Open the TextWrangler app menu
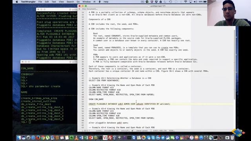Image resolution: width=251 pixels, height=141 pixels. pos(28,2)
